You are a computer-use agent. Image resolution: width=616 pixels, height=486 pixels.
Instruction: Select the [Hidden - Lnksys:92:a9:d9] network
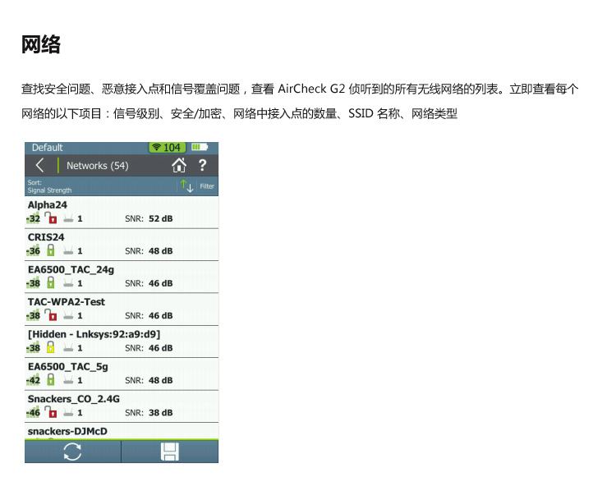coord(122,342)
